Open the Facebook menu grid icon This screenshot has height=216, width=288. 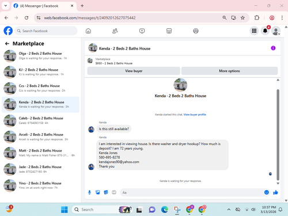[x=254, y=31]
